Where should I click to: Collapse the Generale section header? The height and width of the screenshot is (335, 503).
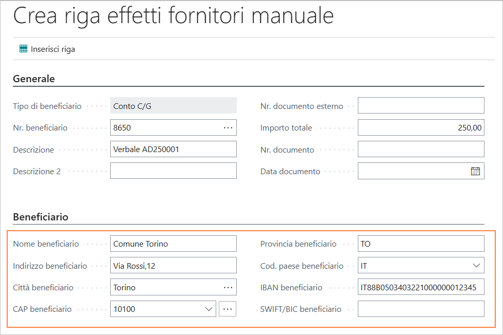[34, 79]
